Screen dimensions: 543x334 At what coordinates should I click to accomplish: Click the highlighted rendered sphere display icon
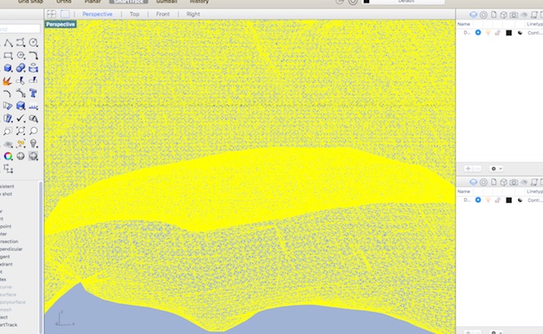pos(33,157)
